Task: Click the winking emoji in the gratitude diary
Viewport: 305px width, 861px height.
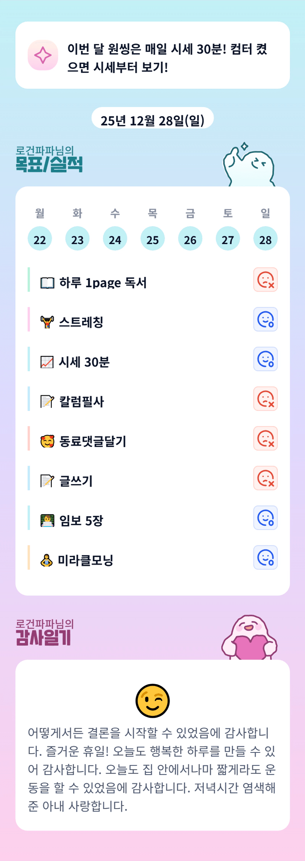Action: 153,701
